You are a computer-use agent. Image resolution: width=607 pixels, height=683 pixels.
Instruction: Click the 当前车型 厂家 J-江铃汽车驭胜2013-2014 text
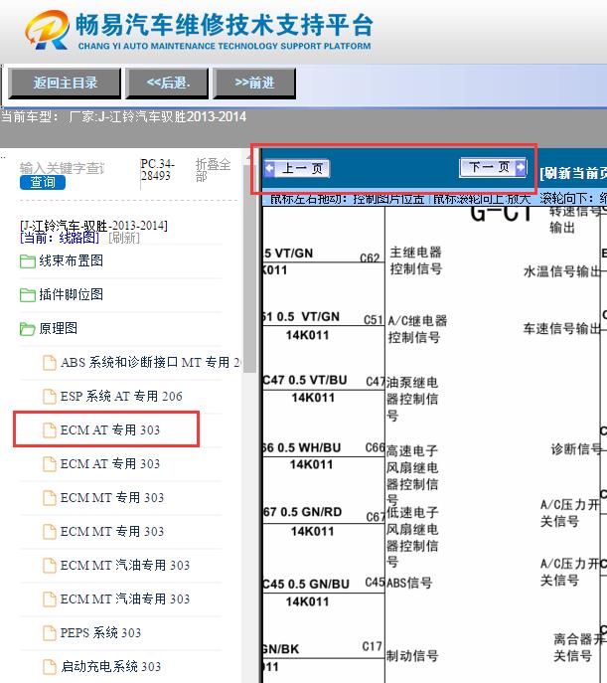pyautogui.click(x=123, y=116)
